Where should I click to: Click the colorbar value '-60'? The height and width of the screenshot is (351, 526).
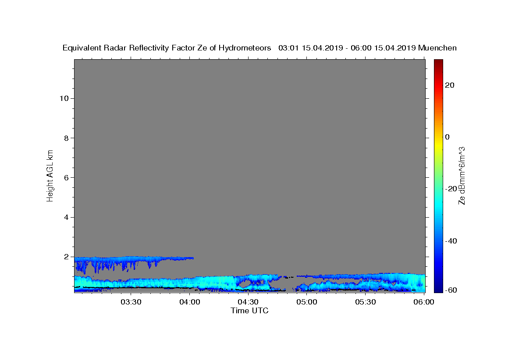451,290
